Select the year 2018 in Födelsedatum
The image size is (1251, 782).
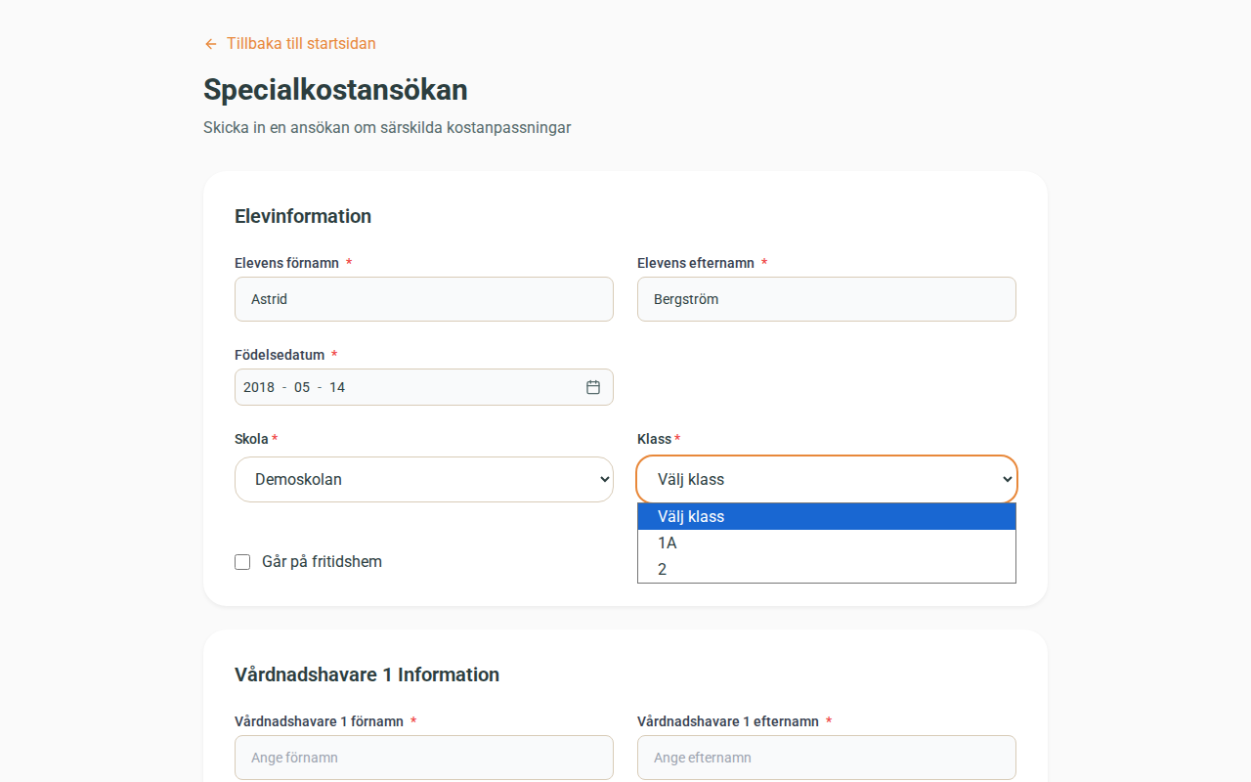coord(259,387)
